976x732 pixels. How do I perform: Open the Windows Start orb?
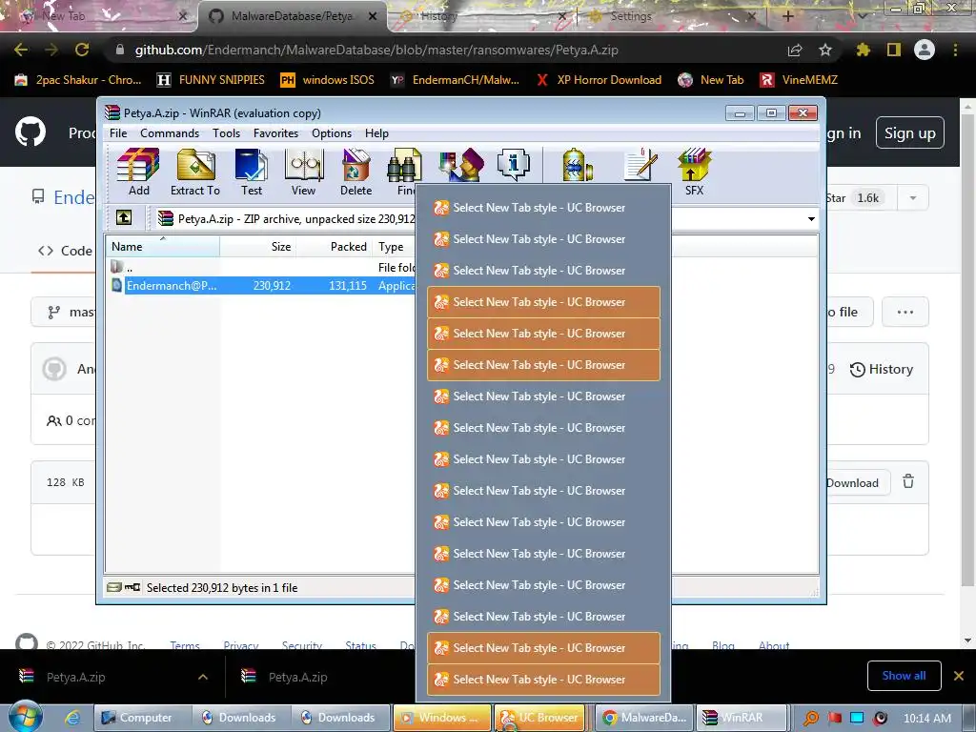point(25,717)
